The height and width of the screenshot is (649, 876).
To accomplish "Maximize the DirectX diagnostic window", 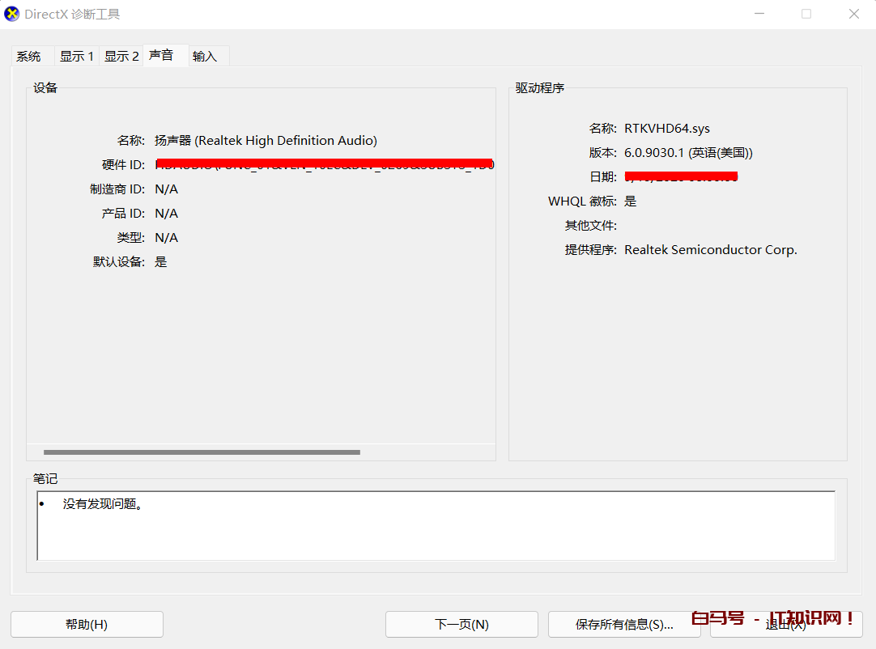I will pos(806,14).
